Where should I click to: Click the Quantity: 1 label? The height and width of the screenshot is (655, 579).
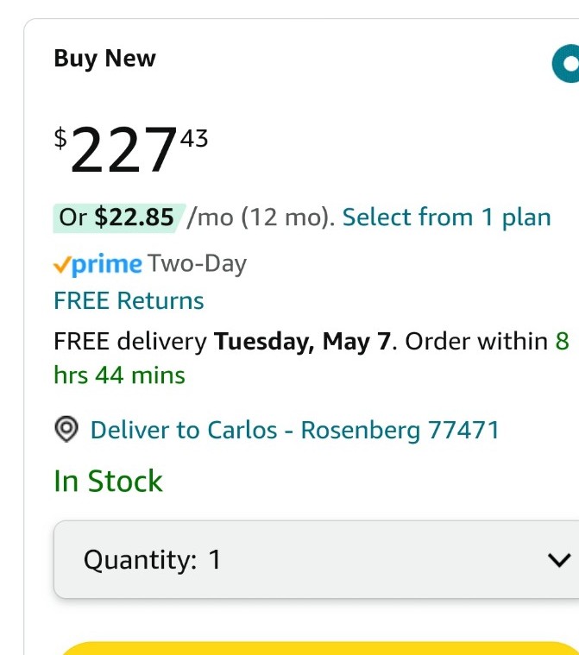point(152,559)
